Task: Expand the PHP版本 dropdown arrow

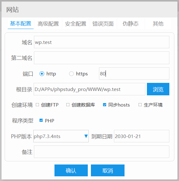Action: pos(86,136)
